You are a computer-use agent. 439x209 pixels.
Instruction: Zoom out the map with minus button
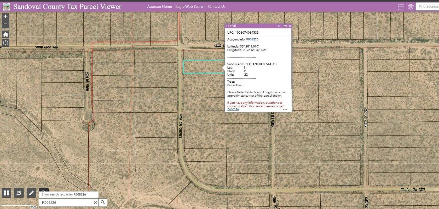coord(5,24)
